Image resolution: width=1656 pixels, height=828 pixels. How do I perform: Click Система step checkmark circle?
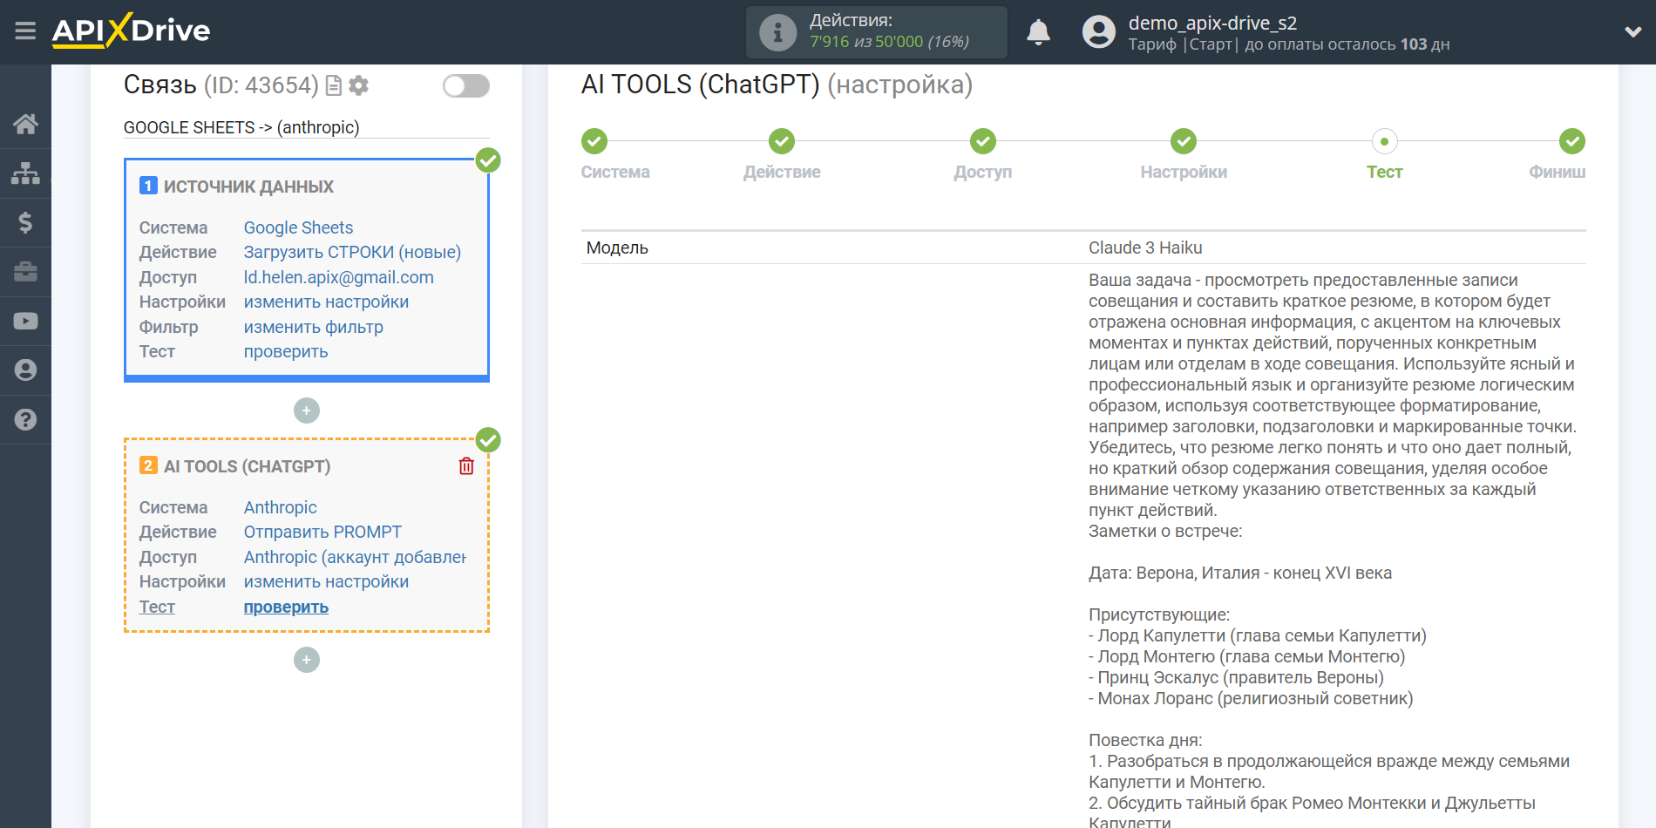point(594,141)
